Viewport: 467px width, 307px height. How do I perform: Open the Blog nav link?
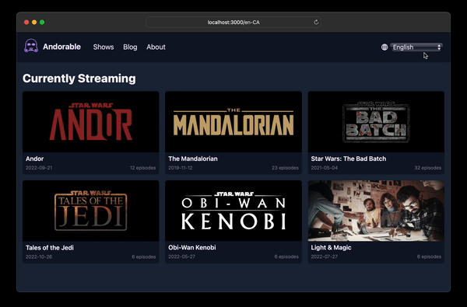130,47
